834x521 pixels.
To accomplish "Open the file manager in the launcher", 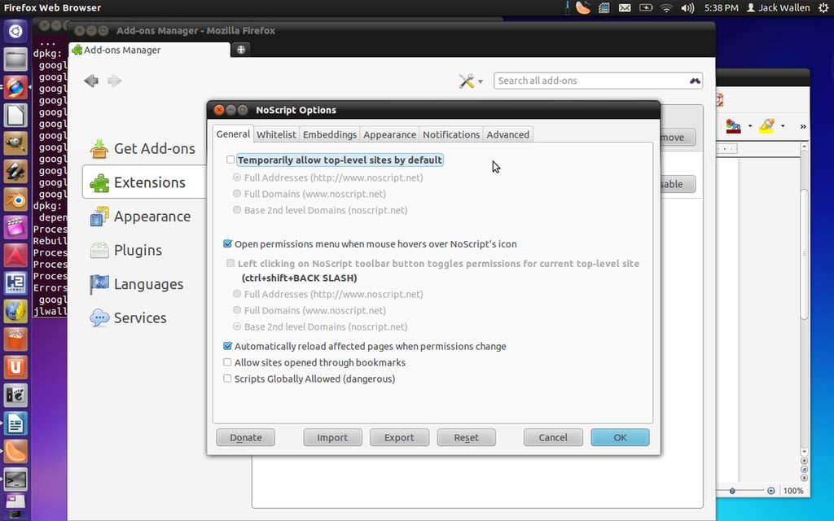I will point(15,59).
